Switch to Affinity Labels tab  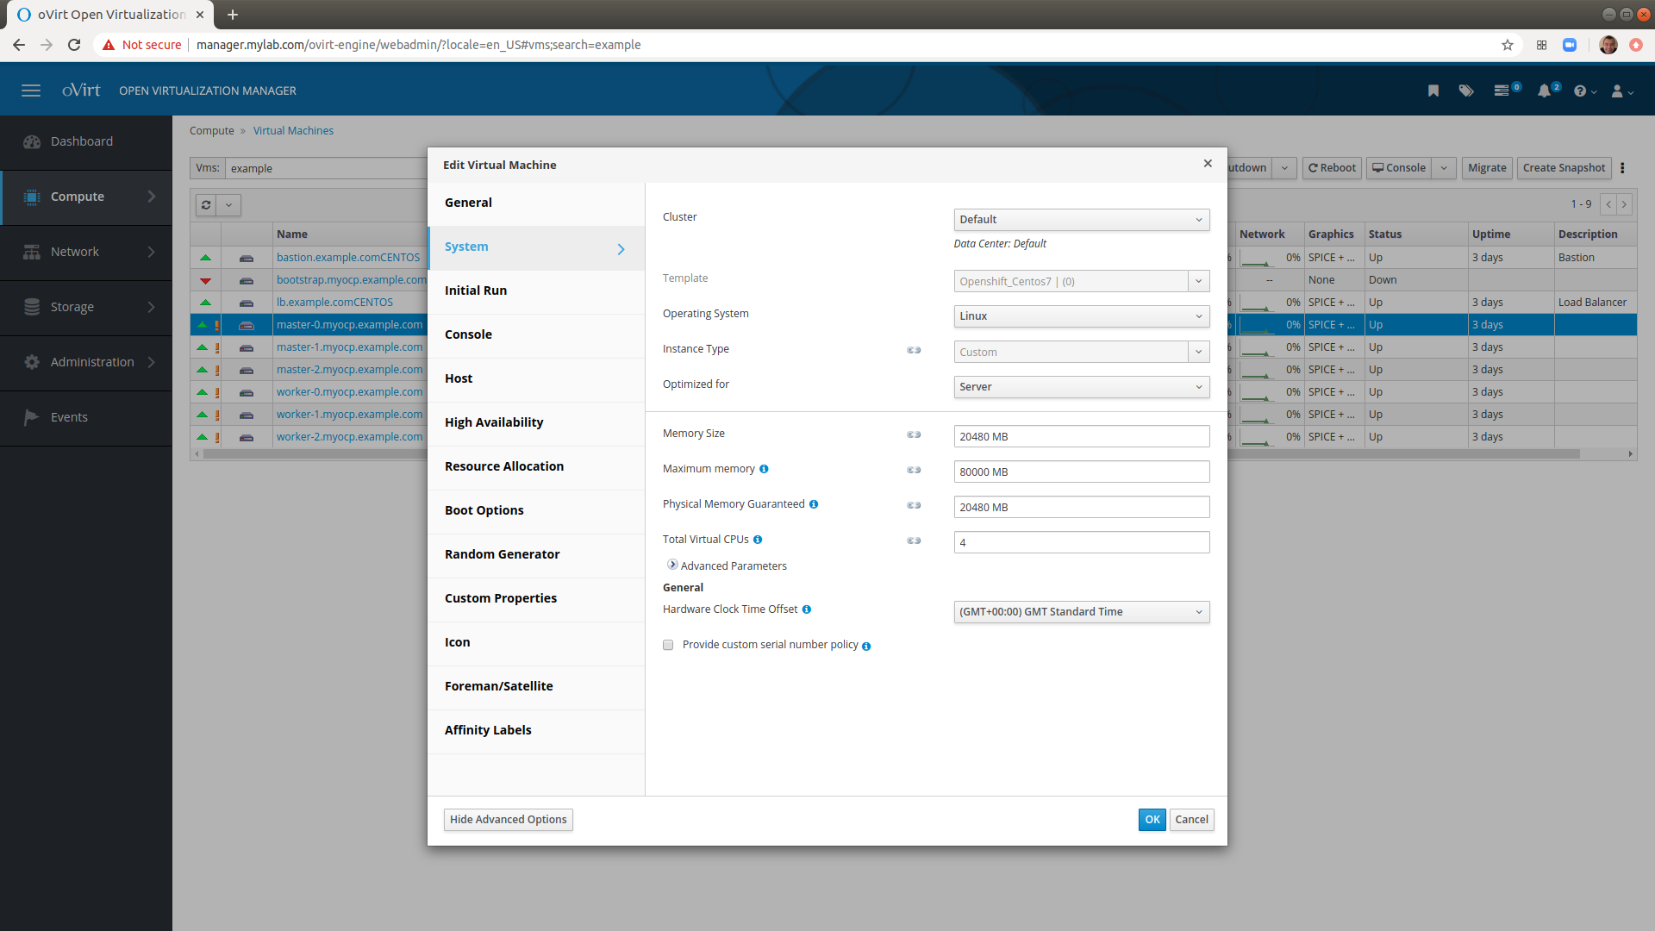[536, 731]
